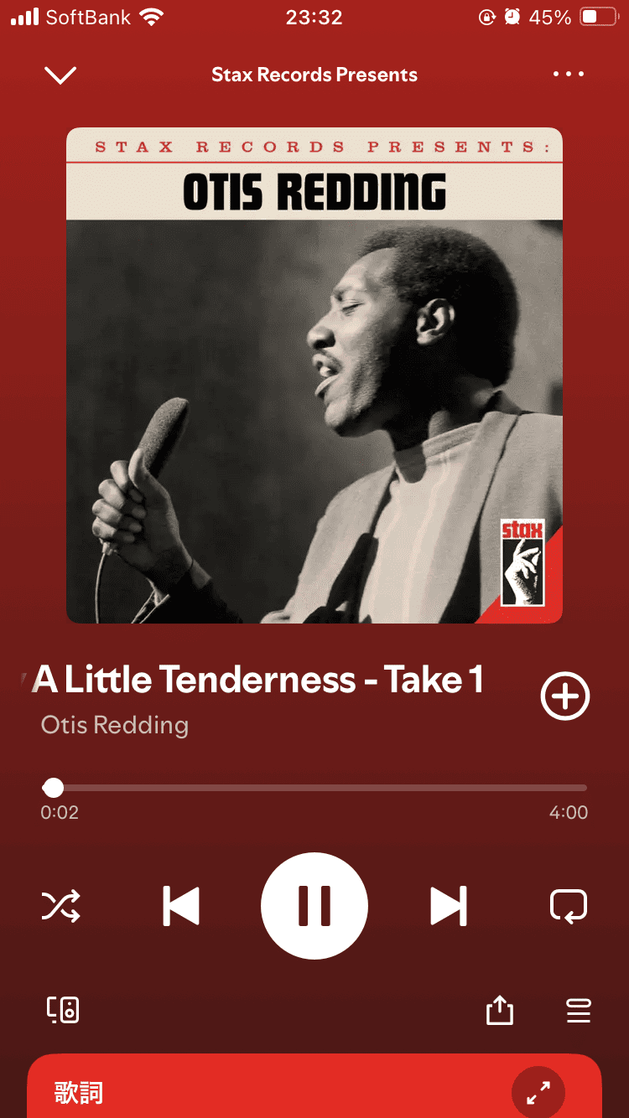Image resolution: width=629 pixels, height=1118 pixels.
Task: Tap the Otis Redding album artwork
Action: tap(314, 375)
